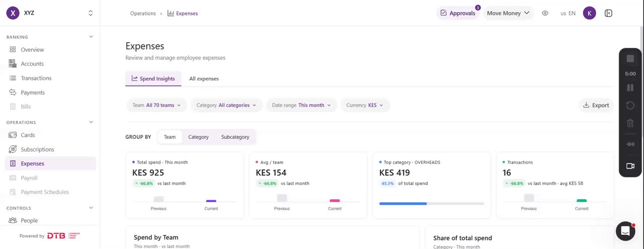Screen dimensions: 644x249
Task: Click the sidebar collapse panel icon
Action: click(608, 13)
